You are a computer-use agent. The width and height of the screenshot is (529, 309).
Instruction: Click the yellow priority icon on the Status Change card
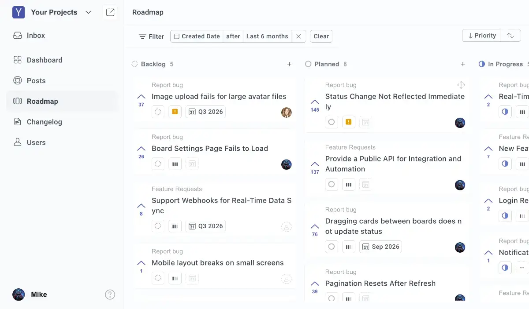pos(349,122)
